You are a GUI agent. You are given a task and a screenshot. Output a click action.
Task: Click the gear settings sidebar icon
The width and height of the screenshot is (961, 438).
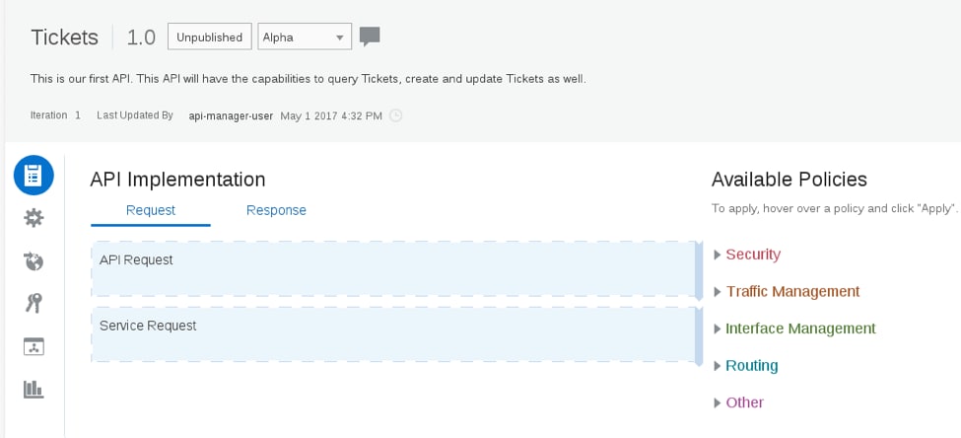click(34, 218)
